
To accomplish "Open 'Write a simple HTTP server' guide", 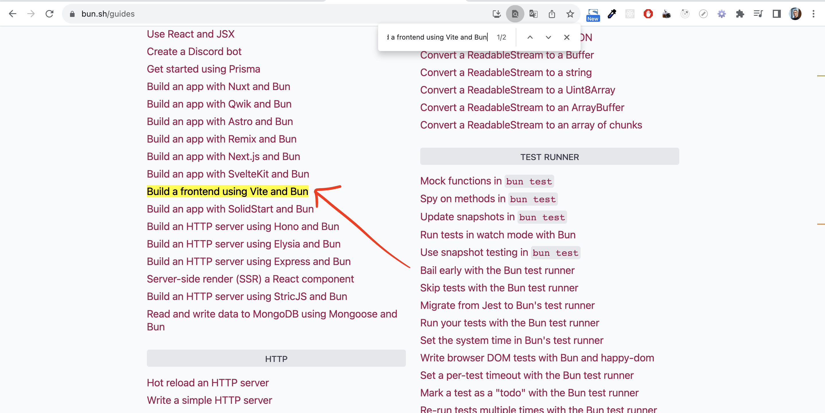I will coord(209,400).
